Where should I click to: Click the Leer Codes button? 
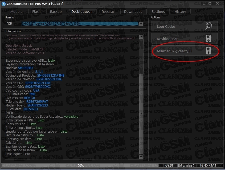185,26
